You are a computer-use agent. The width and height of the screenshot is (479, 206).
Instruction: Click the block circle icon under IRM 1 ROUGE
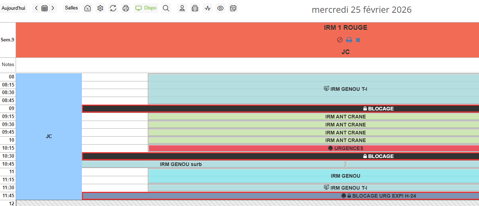(x=340, y=40)
